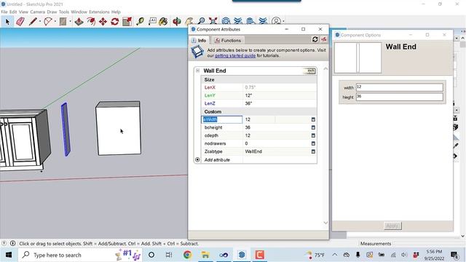Open the Edit menu

[x=13, y=12]
